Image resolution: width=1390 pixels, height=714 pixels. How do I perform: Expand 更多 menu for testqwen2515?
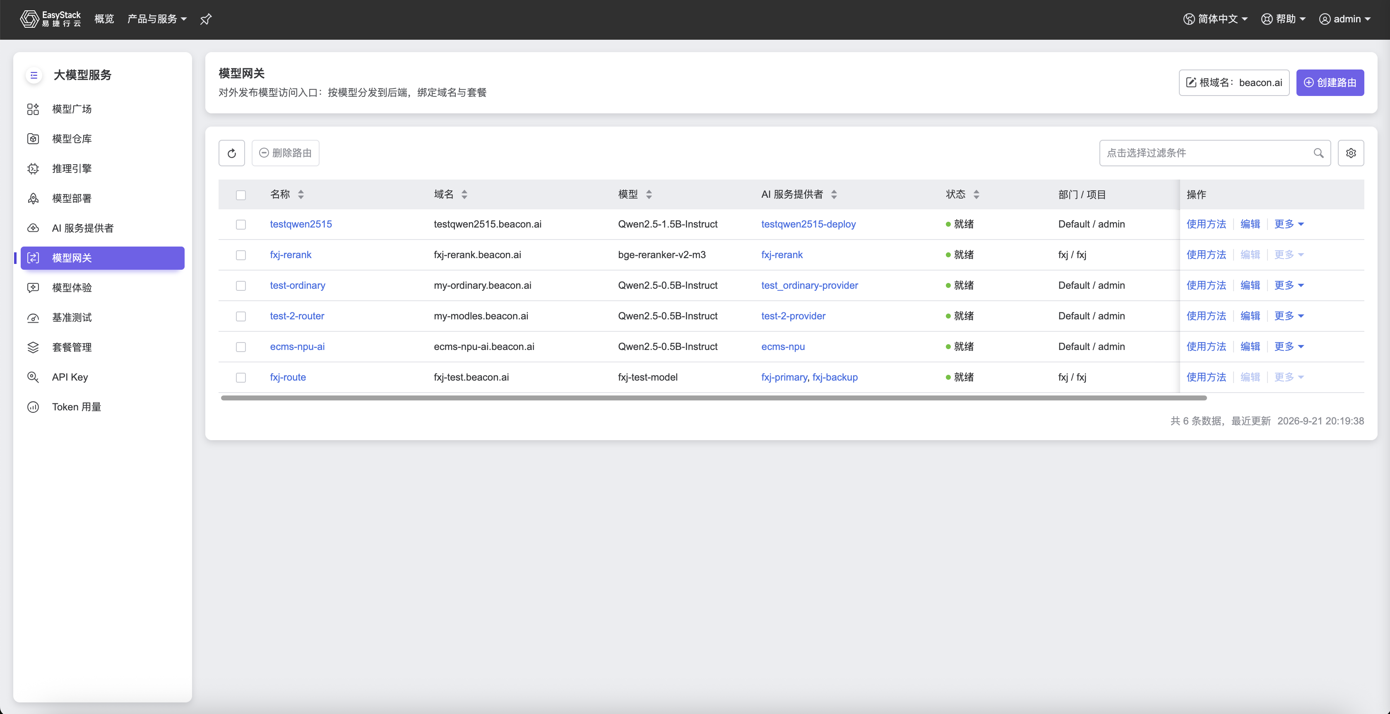pos(1289,224)
